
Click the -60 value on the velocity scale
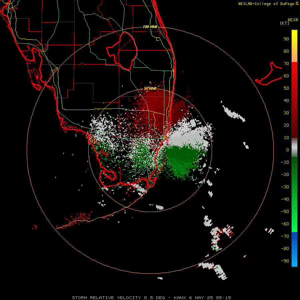click(x=285, y=224)
